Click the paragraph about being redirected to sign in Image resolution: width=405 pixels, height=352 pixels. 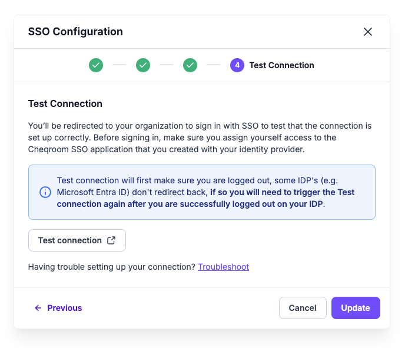pyautogui.click(x=200, y=138)
